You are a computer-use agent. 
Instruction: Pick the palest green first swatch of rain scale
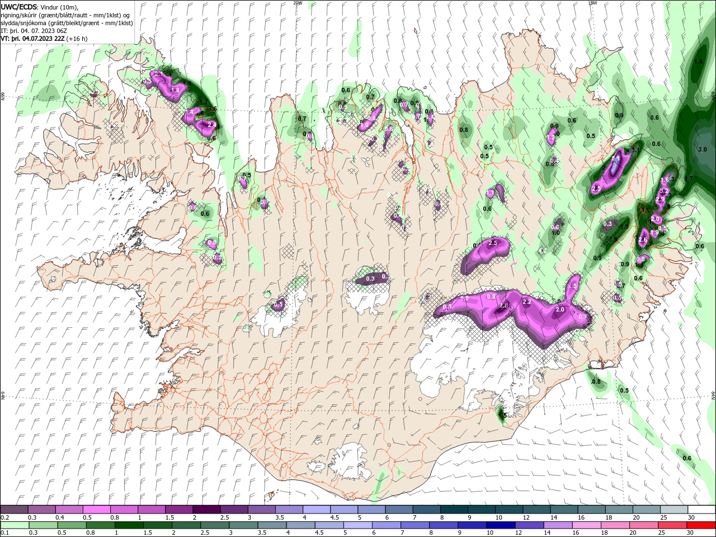point(15,525)
